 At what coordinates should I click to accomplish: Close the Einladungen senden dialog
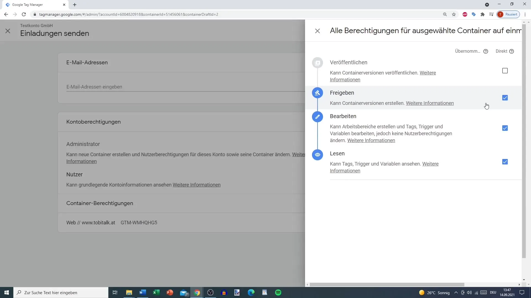(8, 31)
